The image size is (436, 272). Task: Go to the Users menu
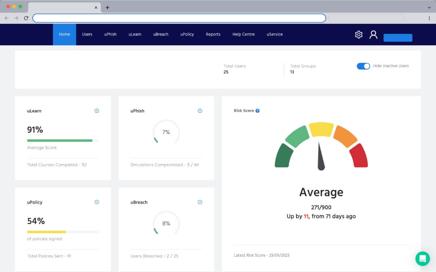pyautogui.click(x=87, y=35)
